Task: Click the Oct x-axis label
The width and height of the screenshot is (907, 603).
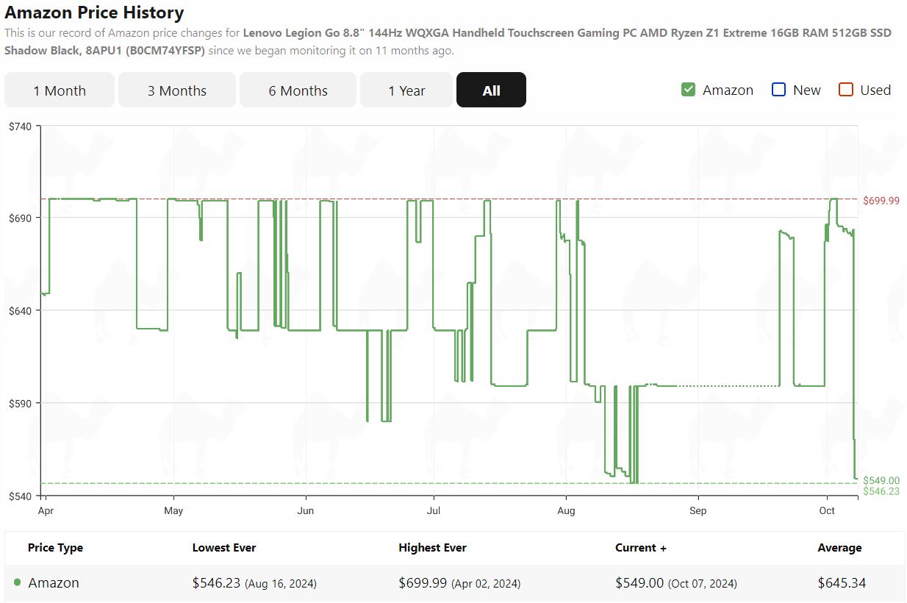Action: [827, 510]
